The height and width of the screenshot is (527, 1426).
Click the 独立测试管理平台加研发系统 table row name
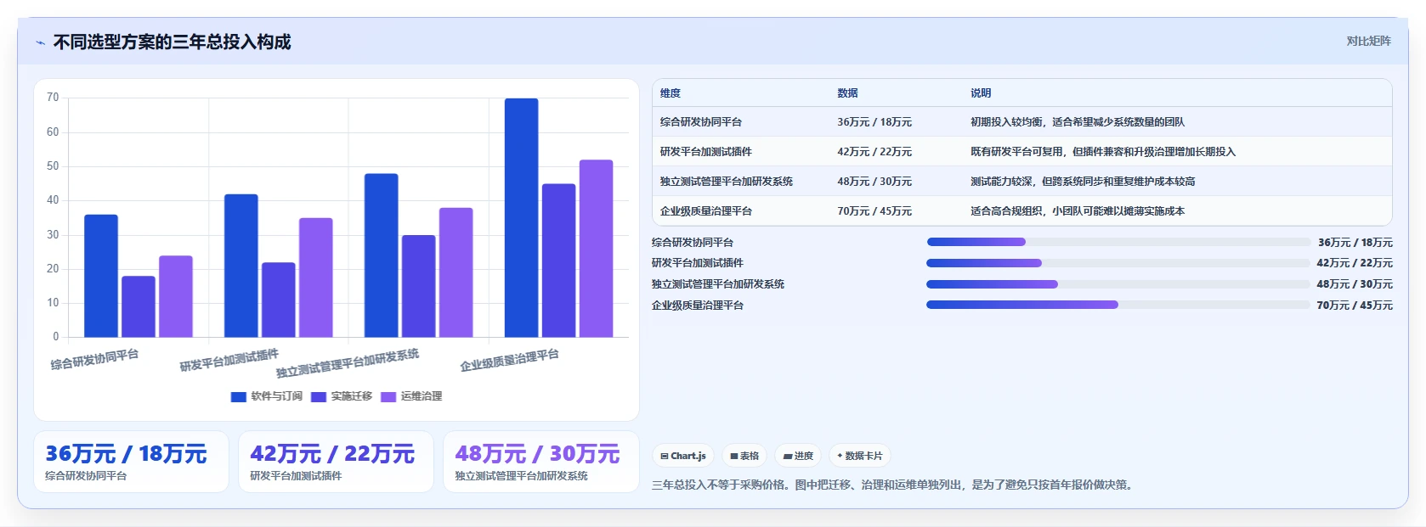(727, 182)
